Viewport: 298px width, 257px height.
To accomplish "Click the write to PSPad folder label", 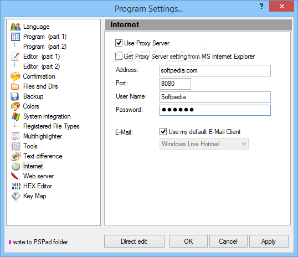I will click(x=40, y=242).
